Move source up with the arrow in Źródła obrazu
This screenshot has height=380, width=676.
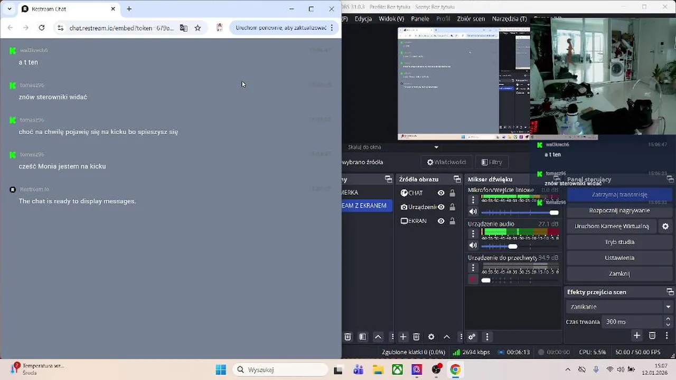pyautogui.click(x=446, y=337)
